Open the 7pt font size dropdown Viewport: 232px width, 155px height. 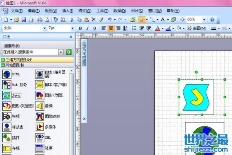72,28
